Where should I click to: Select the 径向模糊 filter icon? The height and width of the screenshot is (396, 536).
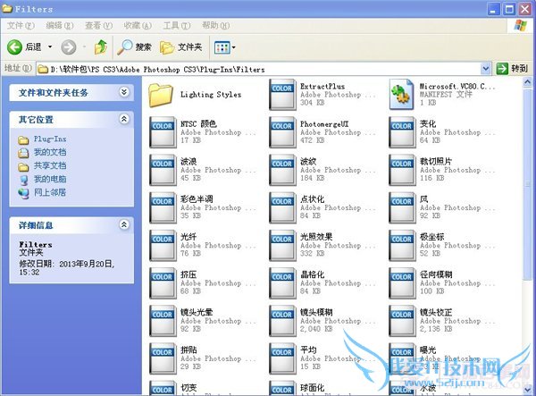click(x=402, y=283)
